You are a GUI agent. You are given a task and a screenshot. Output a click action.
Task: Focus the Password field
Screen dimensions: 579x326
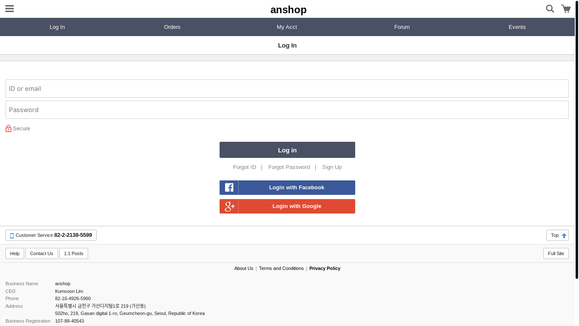coord(287,110)
